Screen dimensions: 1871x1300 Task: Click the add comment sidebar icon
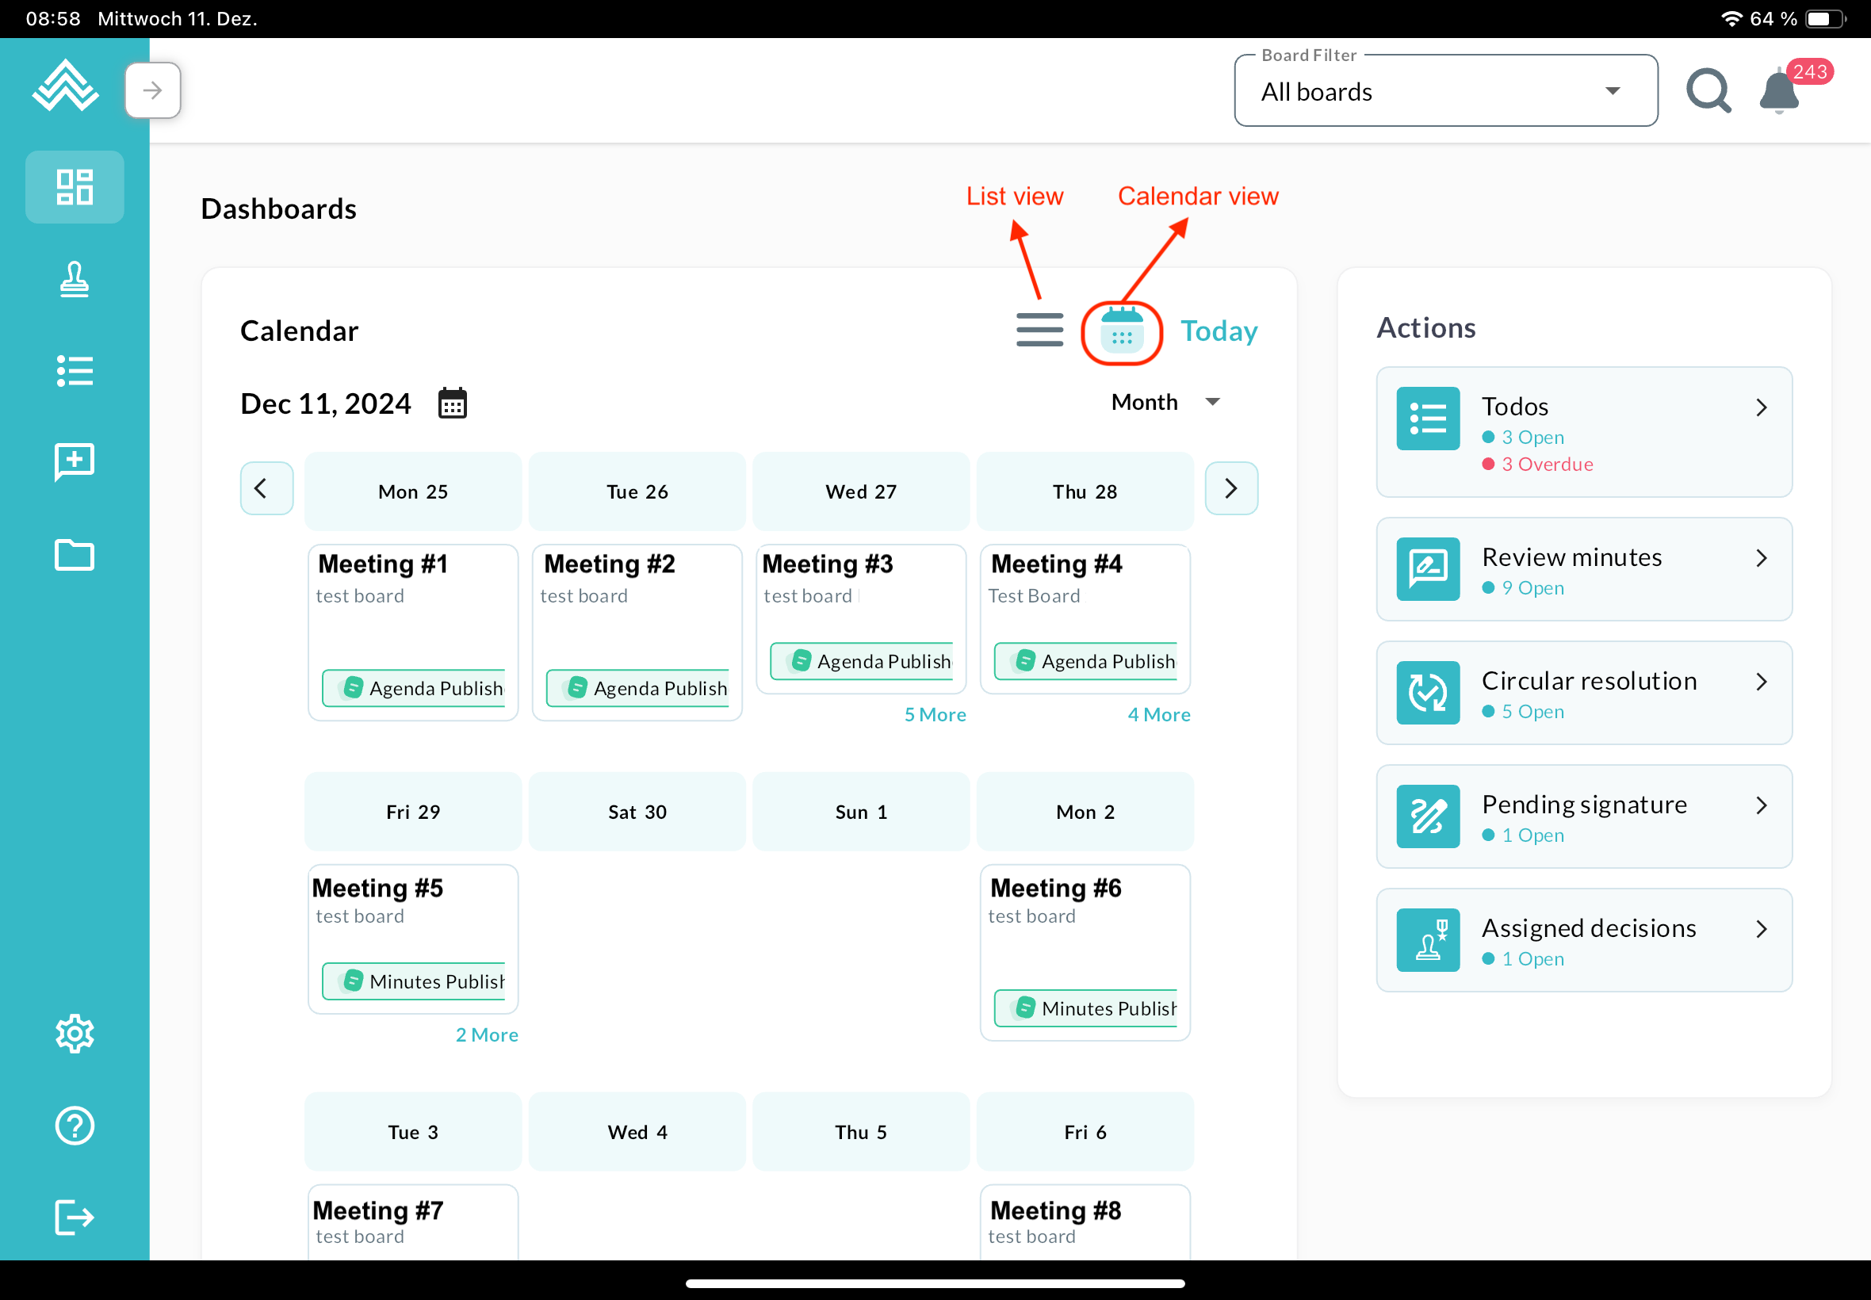[x=74, y=463]
